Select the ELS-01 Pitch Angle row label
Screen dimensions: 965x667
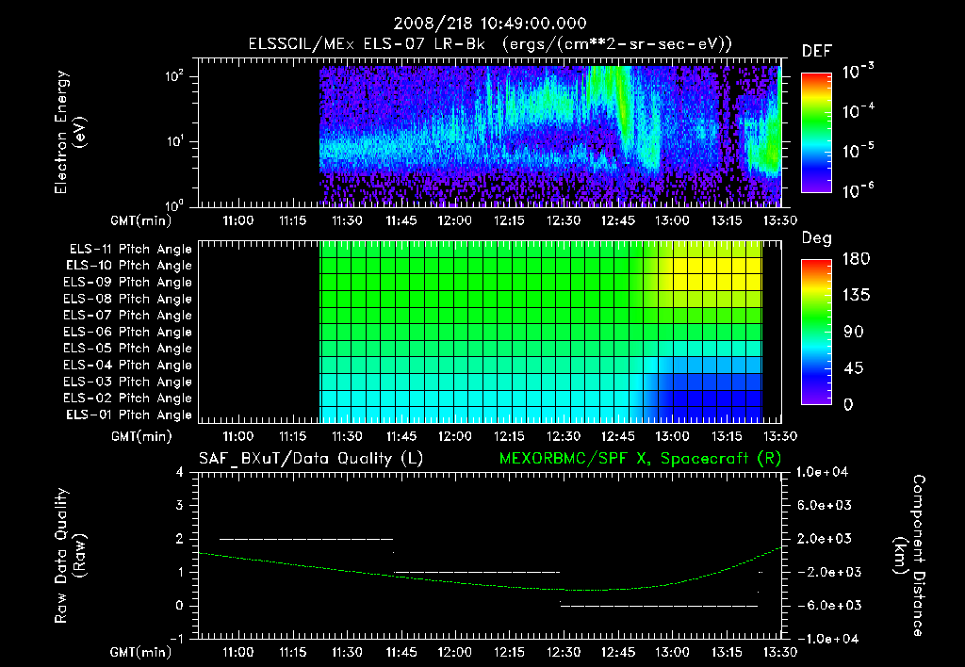(x=129, y=415)
